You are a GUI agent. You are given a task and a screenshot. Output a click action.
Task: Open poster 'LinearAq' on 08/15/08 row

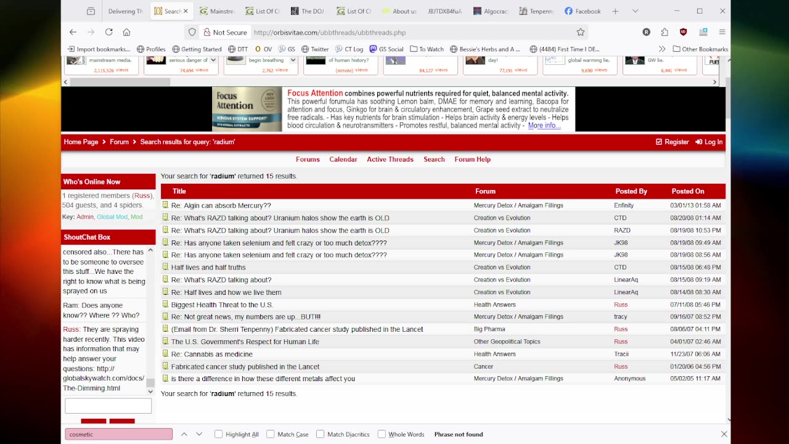tap(626, 279)
